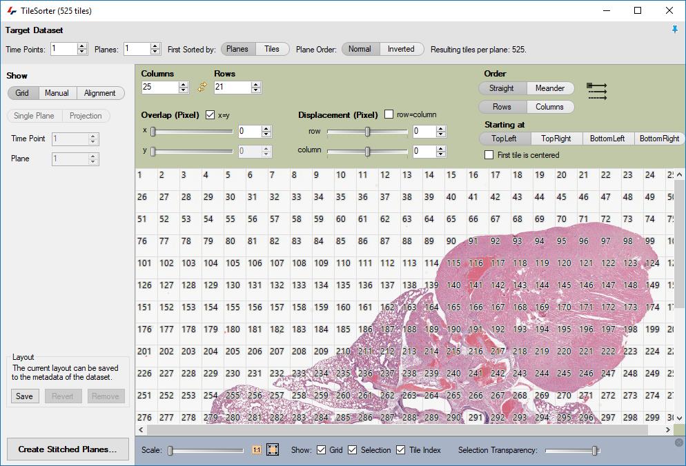Click the horizontal scrollbar left arrow

[x=141, y=430]
